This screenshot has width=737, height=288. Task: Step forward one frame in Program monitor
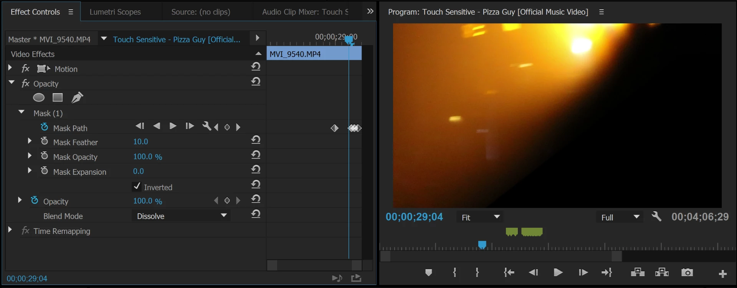point(583,273)
